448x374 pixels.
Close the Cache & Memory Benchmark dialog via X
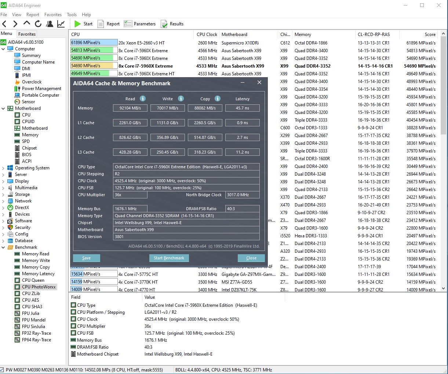[x=259, y=83]
